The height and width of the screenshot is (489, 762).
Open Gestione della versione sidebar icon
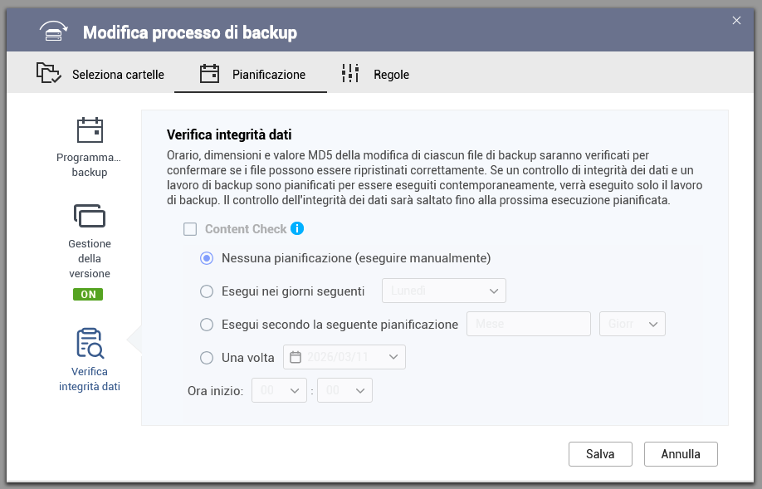coord(89,215)
